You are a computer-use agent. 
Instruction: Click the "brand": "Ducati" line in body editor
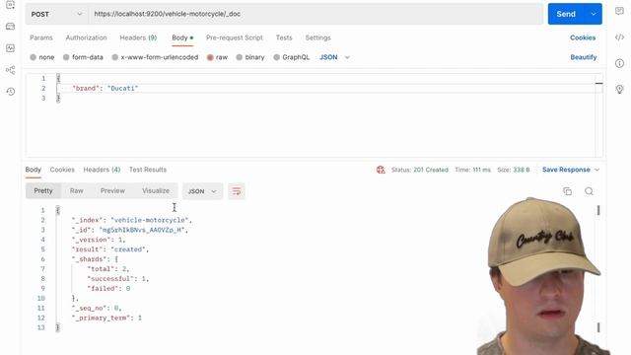pos(105,88)
